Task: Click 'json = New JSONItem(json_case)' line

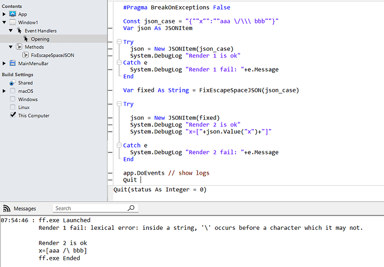Action: coord(182,49)
